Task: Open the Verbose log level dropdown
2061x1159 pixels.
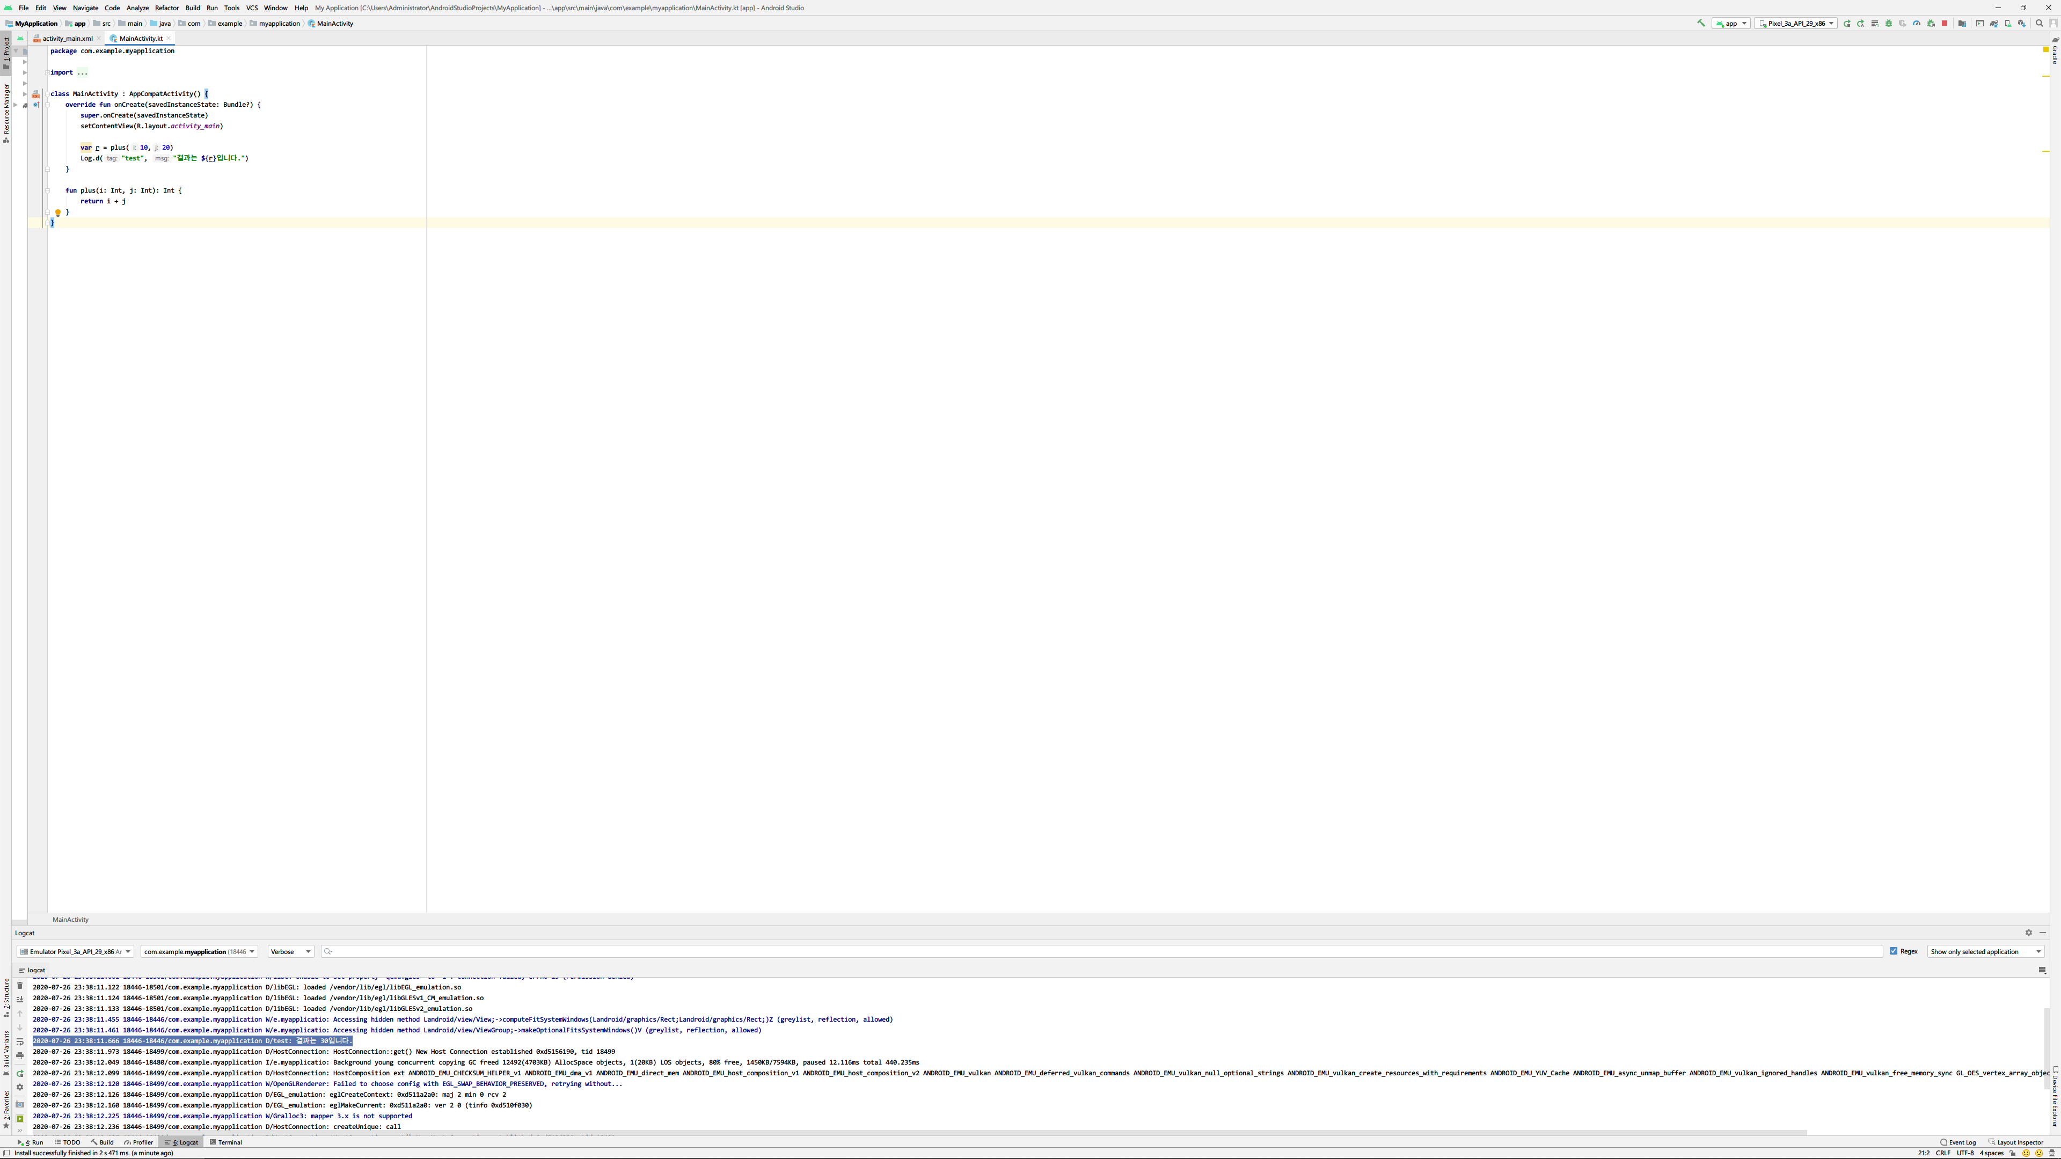Action: pos(290,951)
